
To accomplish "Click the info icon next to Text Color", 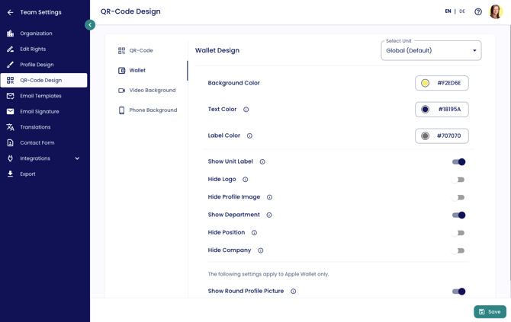I will coord(246,110).
